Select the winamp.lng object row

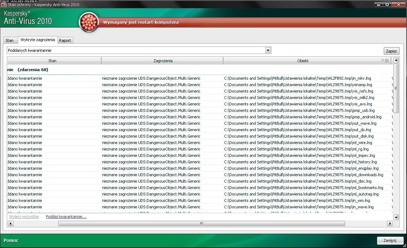coord(200,85)
